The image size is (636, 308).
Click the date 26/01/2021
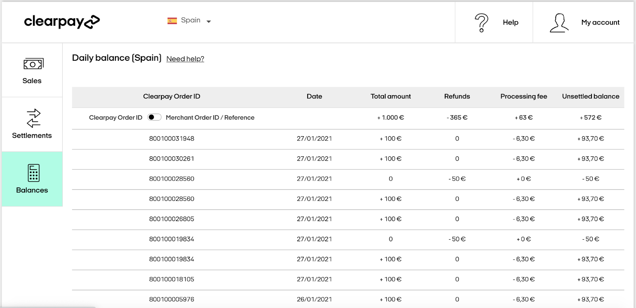point(314,299)
